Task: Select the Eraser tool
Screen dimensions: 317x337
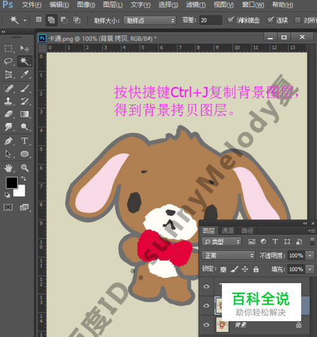Action: tap(8, 114)
